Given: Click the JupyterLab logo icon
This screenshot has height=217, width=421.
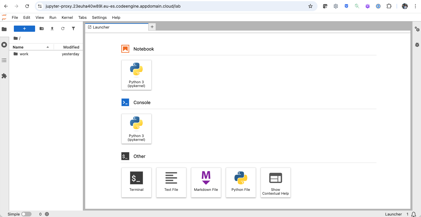Looking at the screenshot, I should point(4,17).
